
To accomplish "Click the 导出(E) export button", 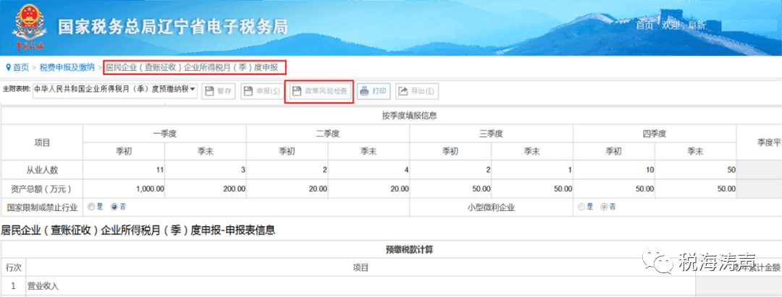I will coord(416,91).
